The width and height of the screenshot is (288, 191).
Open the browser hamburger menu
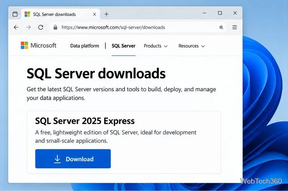coord(234,27)
